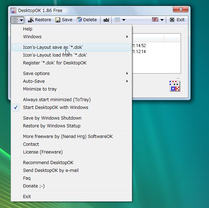Click the toolbar Exit button
Viewport: 209px width, 208px height.
pos(177,20)
